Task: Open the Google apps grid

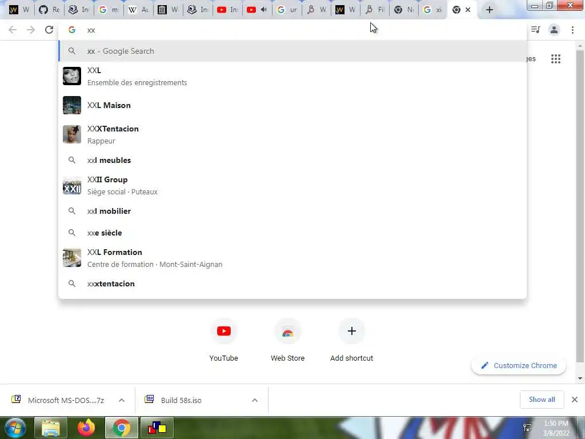Action: click(x=555, y=59)
